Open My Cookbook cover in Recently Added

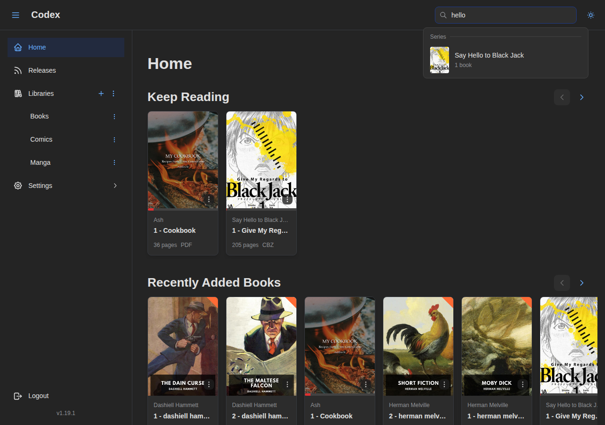point(340,346)
